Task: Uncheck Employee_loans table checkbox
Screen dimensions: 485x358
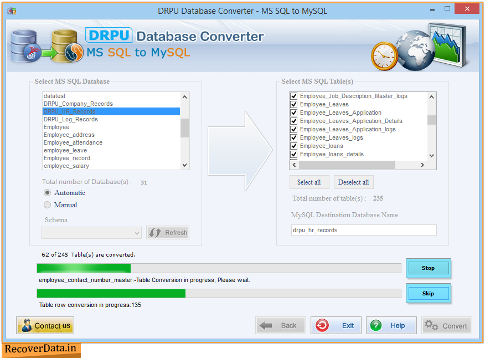Action: 294,146
